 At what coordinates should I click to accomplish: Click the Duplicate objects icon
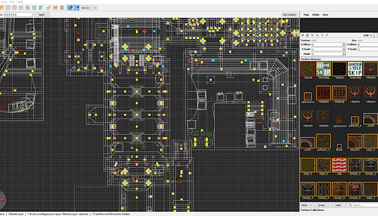[x=48, y=8]
